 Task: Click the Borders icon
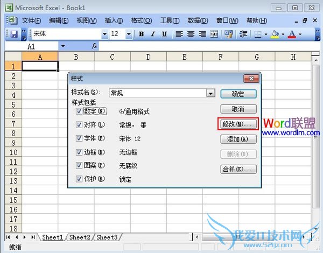coord(258,34)
